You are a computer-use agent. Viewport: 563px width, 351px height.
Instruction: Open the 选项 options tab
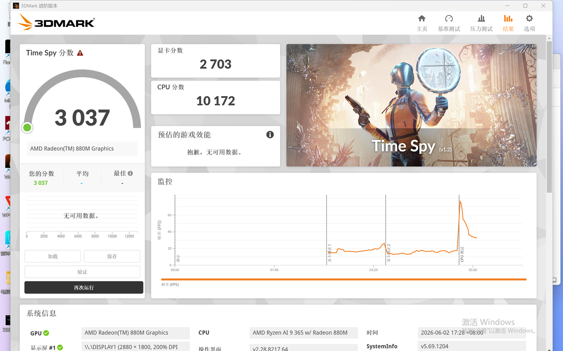tap(529, 23)
